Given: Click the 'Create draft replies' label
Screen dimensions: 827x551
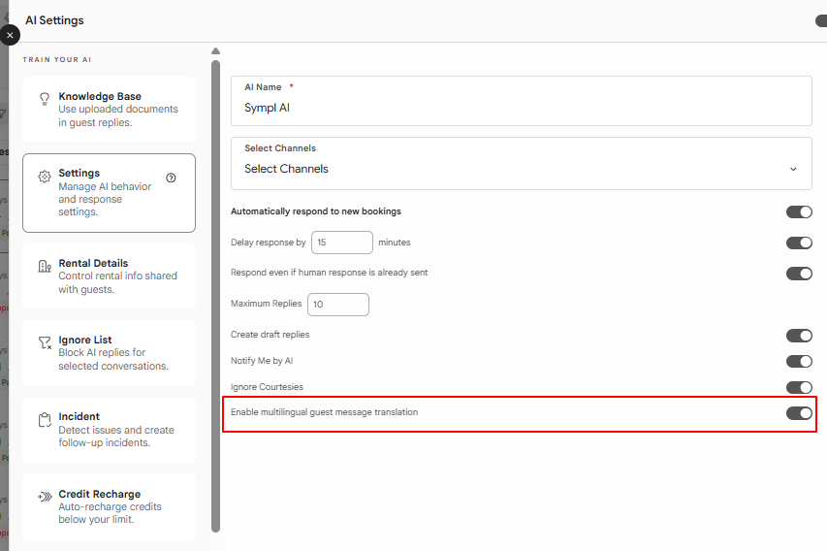Looking at the screenshot, I should 270,335.
